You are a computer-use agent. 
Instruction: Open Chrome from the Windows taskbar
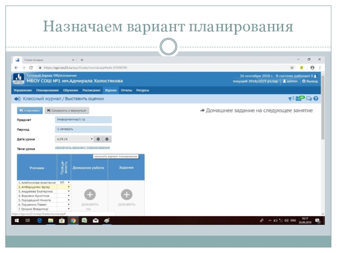tap(73, 220)
